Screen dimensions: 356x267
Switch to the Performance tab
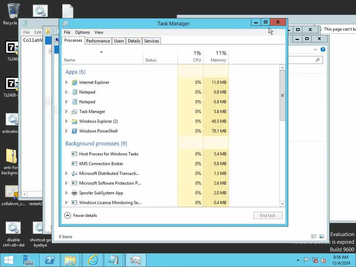pos(98,41)
